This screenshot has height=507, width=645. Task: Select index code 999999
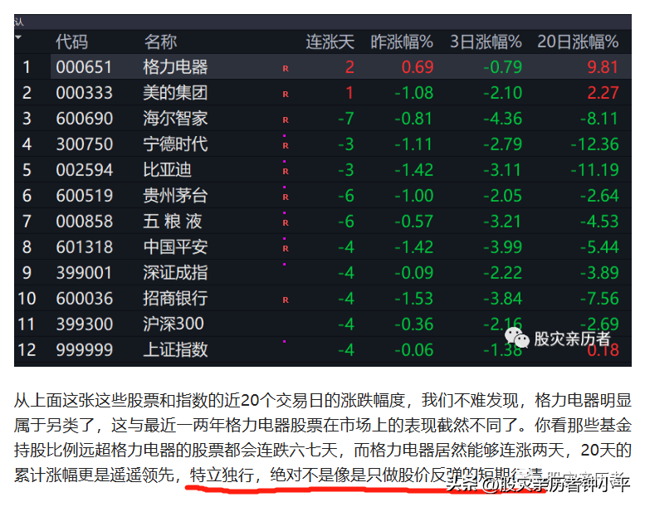(84, 350)
